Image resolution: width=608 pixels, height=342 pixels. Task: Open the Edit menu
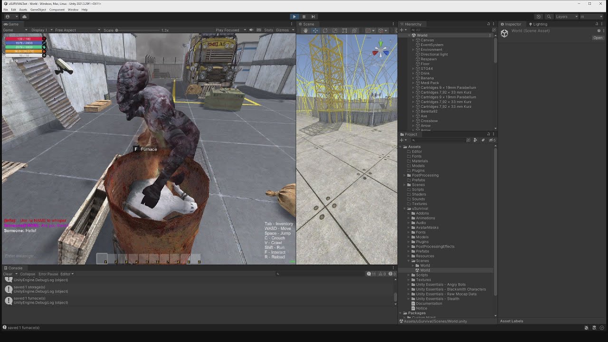coord(13,9)
